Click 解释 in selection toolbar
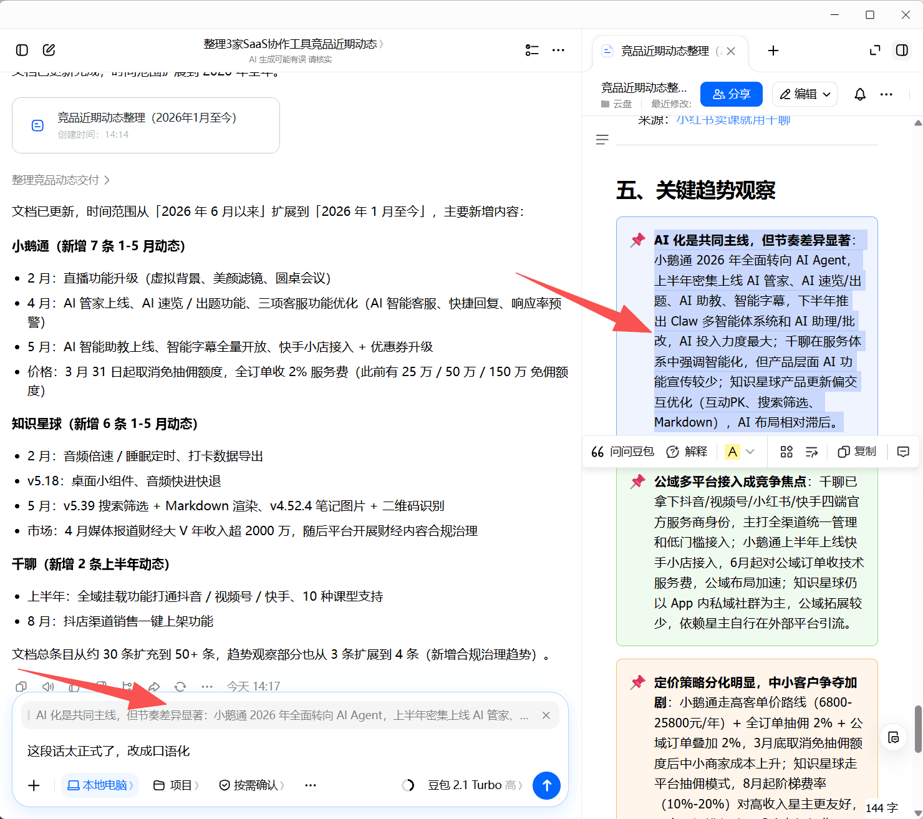The height and width of the screenshot is (819, 923). click(x=687, y=452)
